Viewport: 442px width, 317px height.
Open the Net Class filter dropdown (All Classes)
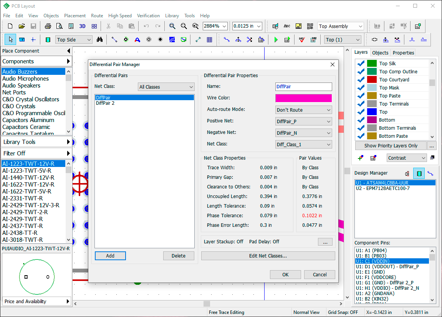click(166, 87)
